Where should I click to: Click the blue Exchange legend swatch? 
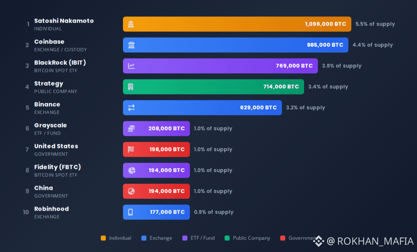144,238
